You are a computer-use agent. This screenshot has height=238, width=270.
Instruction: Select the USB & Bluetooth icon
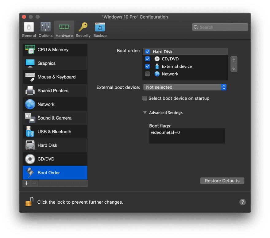(30, 132)
